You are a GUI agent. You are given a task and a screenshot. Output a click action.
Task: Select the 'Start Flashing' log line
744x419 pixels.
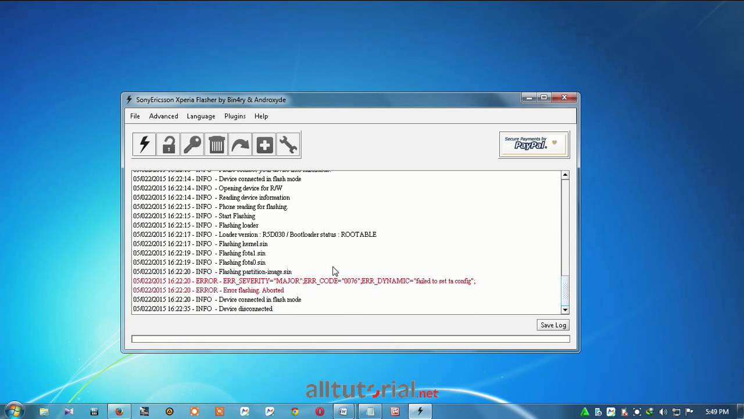click(x=194, y=216)
